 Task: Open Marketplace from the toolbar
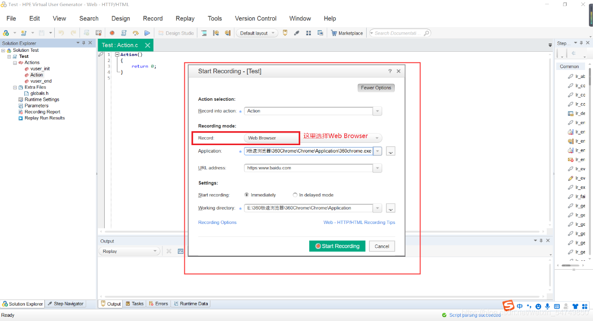pyautogui.click(x=347, y=33)
